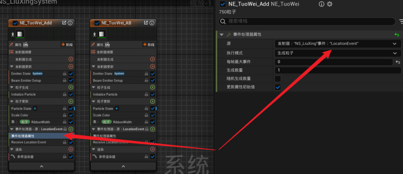Click 阶段 add stage button in NE_TuoWei_AB
This screenshot has height=174, width=403.
pos(149,45)
